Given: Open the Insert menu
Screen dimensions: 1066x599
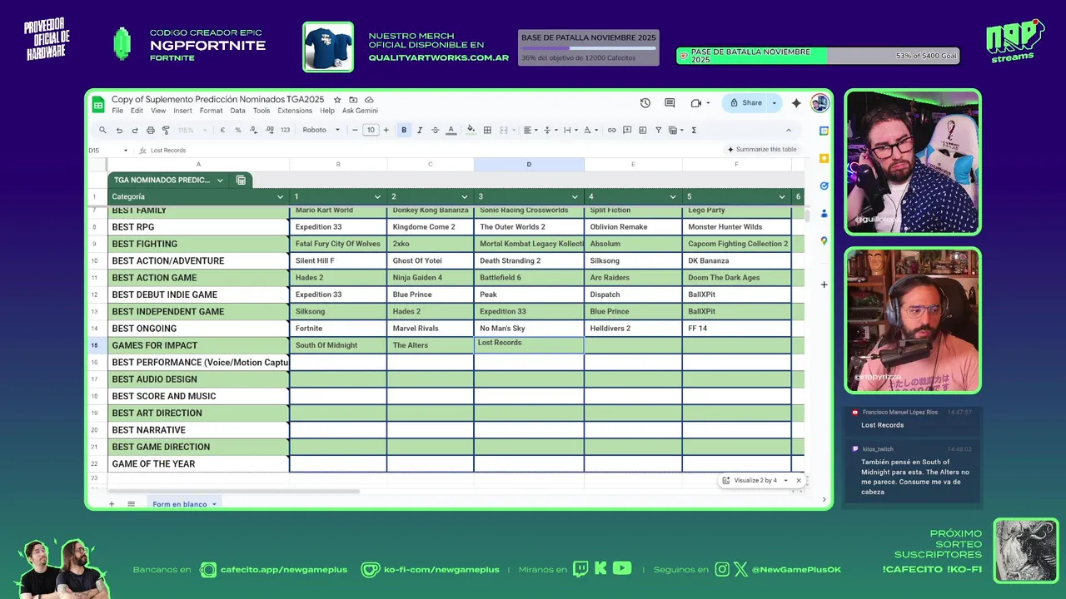Looking at the screenshot, I should pyautogui.click(x=182, y=111).
